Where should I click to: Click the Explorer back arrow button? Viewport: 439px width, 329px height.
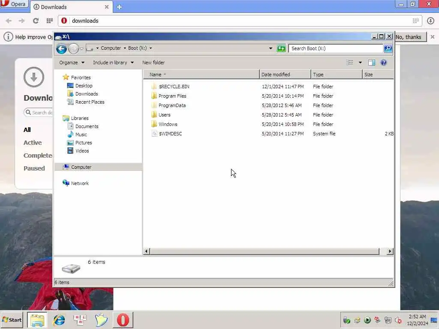61,49
